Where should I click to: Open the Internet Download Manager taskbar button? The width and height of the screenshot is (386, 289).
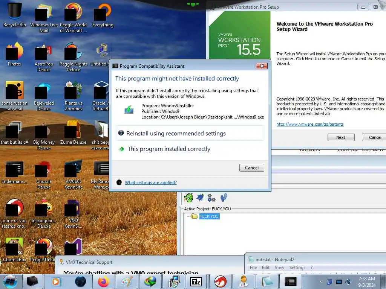point(150,281)
